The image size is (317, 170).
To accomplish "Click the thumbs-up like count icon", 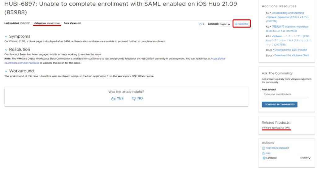I will coord(200,24).
